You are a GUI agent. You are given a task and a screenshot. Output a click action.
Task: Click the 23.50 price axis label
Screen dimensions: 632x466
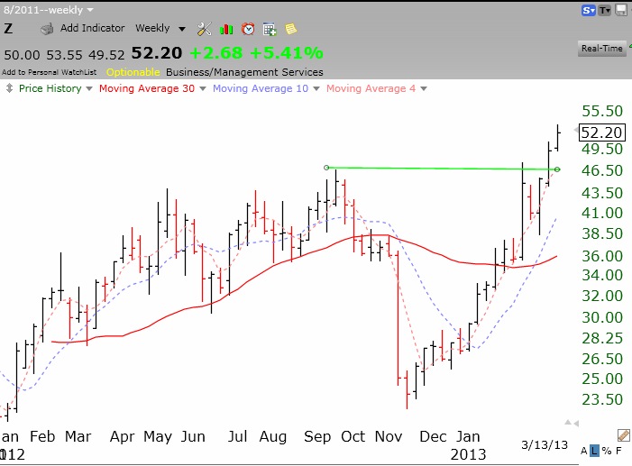[602, 399]
